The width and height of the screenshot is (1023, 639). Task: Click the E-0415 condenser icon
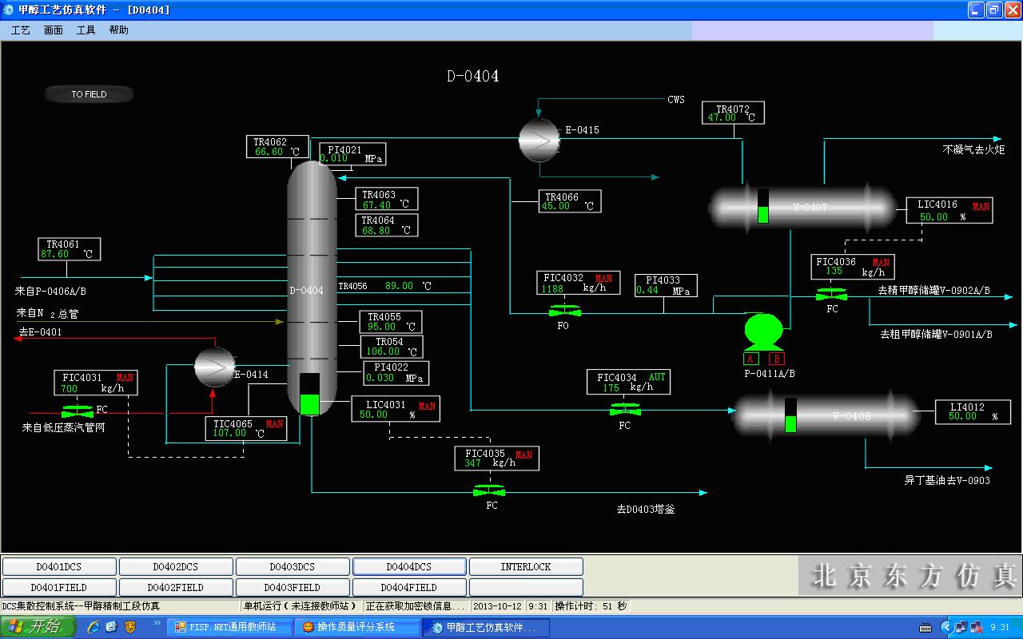[x=538, y=139]
